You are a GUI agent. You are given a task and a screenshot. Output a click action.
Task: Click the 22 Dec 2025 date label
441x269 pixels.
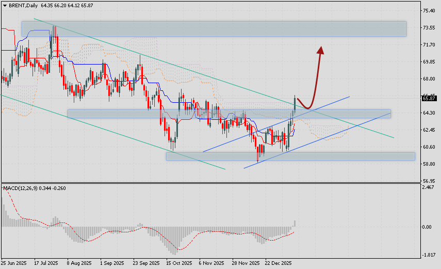[x=279, y=263]
